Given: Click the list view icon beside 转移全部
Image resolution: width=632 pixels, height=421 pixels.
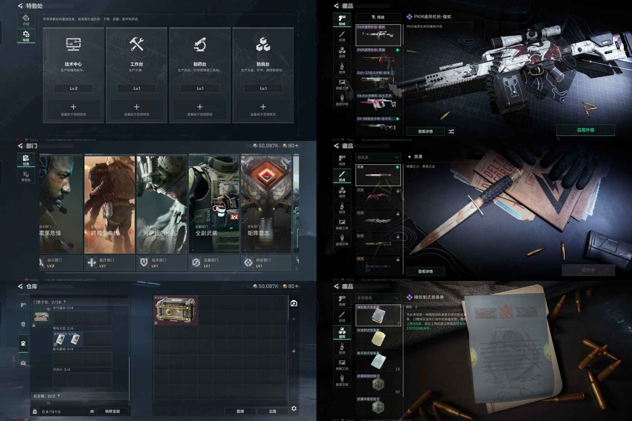Looking at the screenshot, I should 92,411.
